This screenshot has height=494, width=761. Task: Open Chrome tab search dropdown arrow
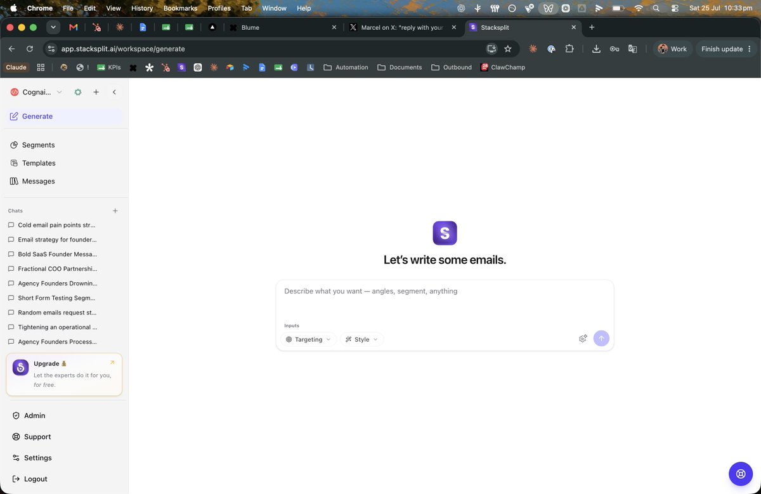point(53,27)
